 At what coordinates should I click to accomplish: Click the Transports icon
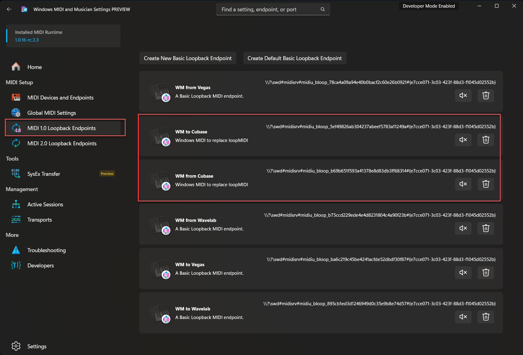(x=16, y=219)
